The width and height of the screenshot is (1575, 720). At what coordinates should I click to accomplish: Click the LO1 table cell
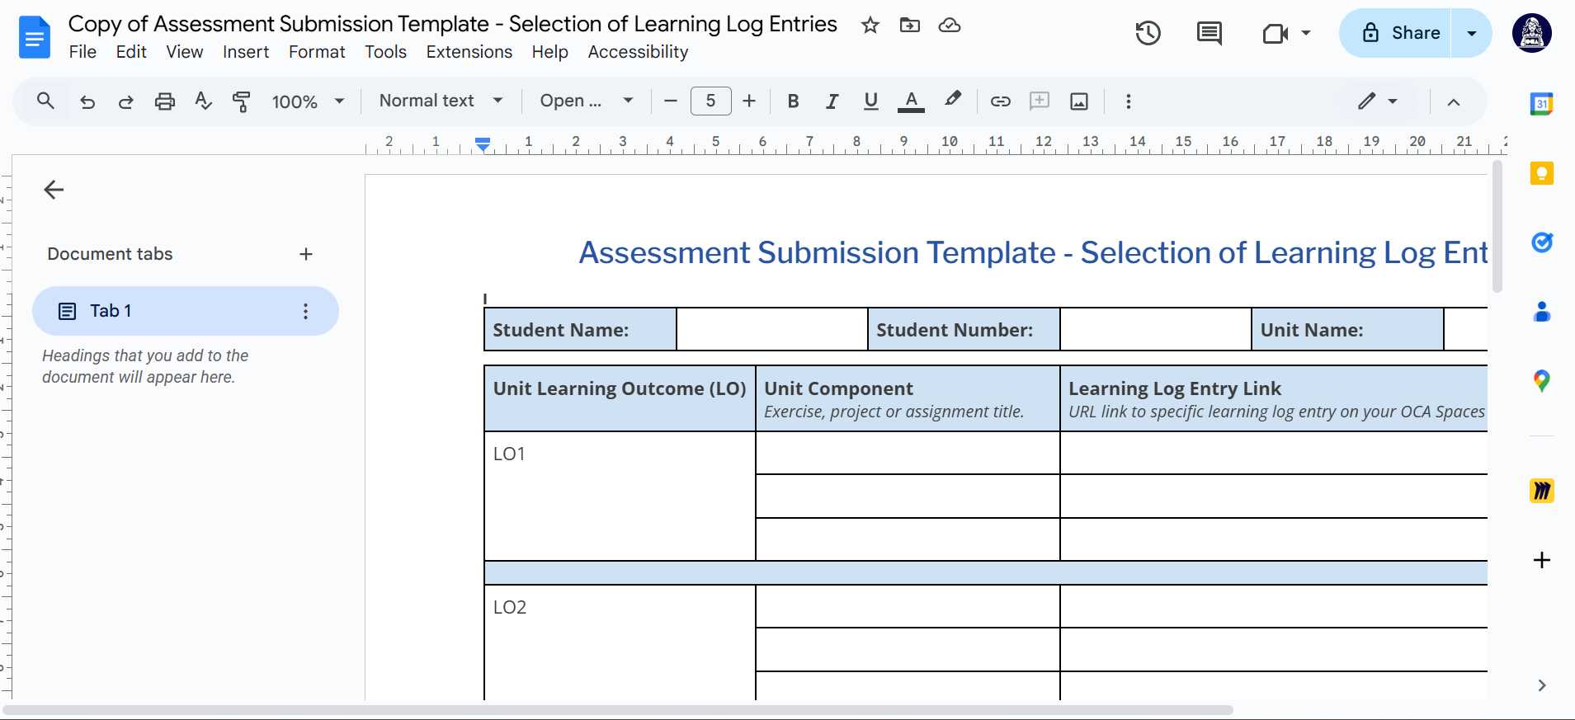tap(620, 496)
